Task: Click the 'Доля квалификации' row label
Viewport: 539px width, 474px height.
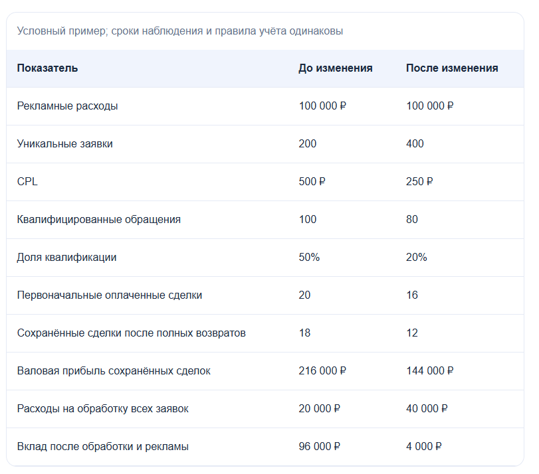Action: click(66, 257)
